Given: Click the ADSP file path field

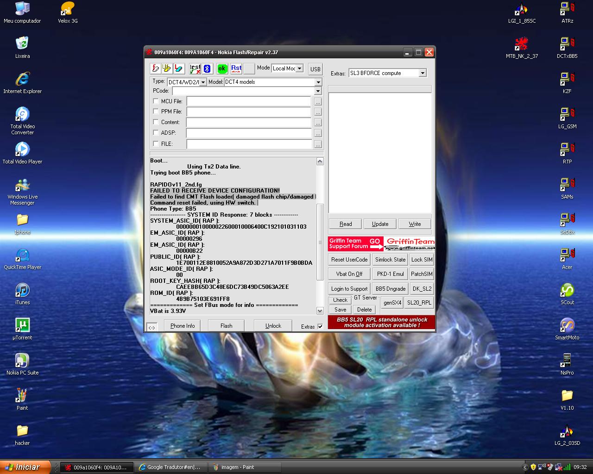Looking at the screenshot, I should pos(249,133).
